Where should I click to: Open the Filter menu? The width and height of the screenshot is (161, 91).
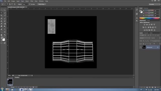[x=32, y=1]
